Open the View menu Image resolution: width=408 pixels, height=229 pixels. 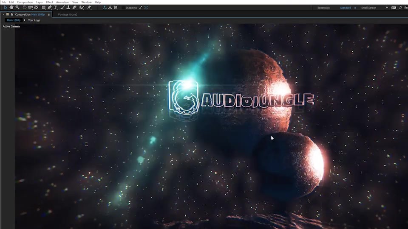pos(75,2)
